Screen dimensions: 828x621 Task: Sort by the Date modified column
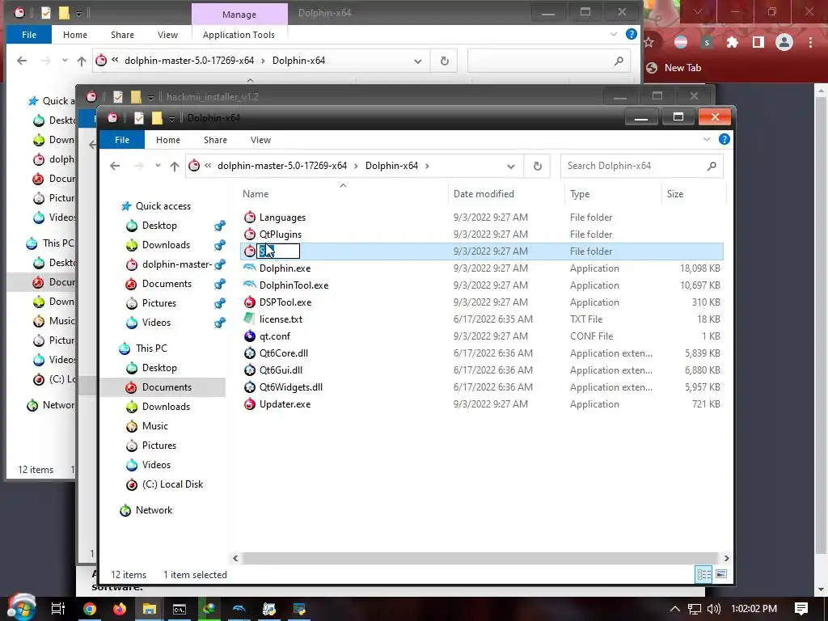pyautogui.click(x=484, y=194)
